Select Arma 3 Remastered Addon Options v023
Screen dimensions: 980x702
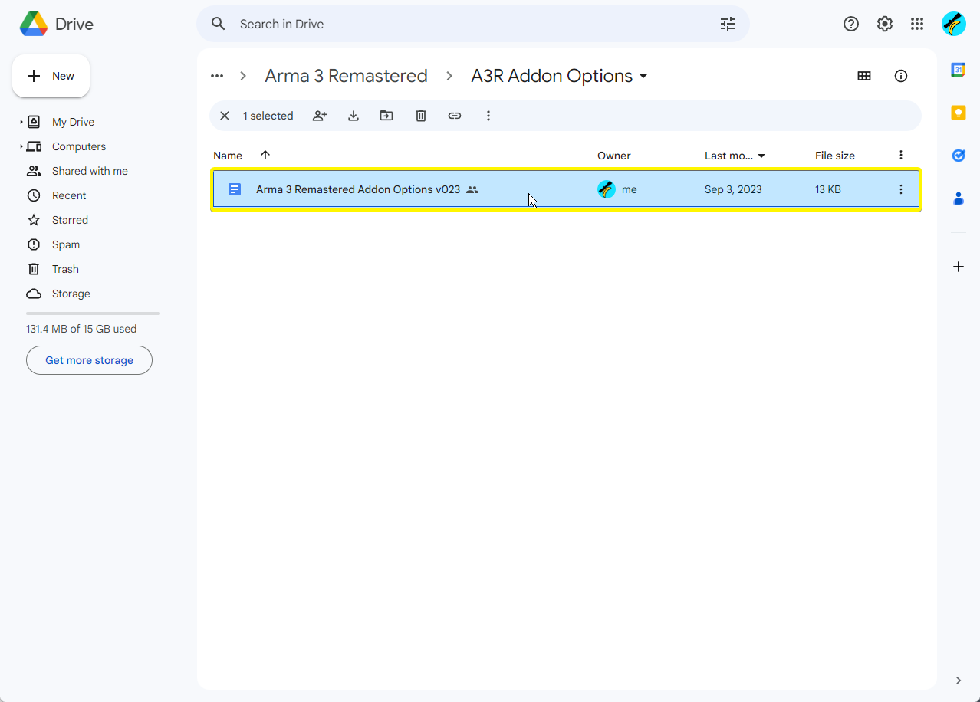pos(566,189)
